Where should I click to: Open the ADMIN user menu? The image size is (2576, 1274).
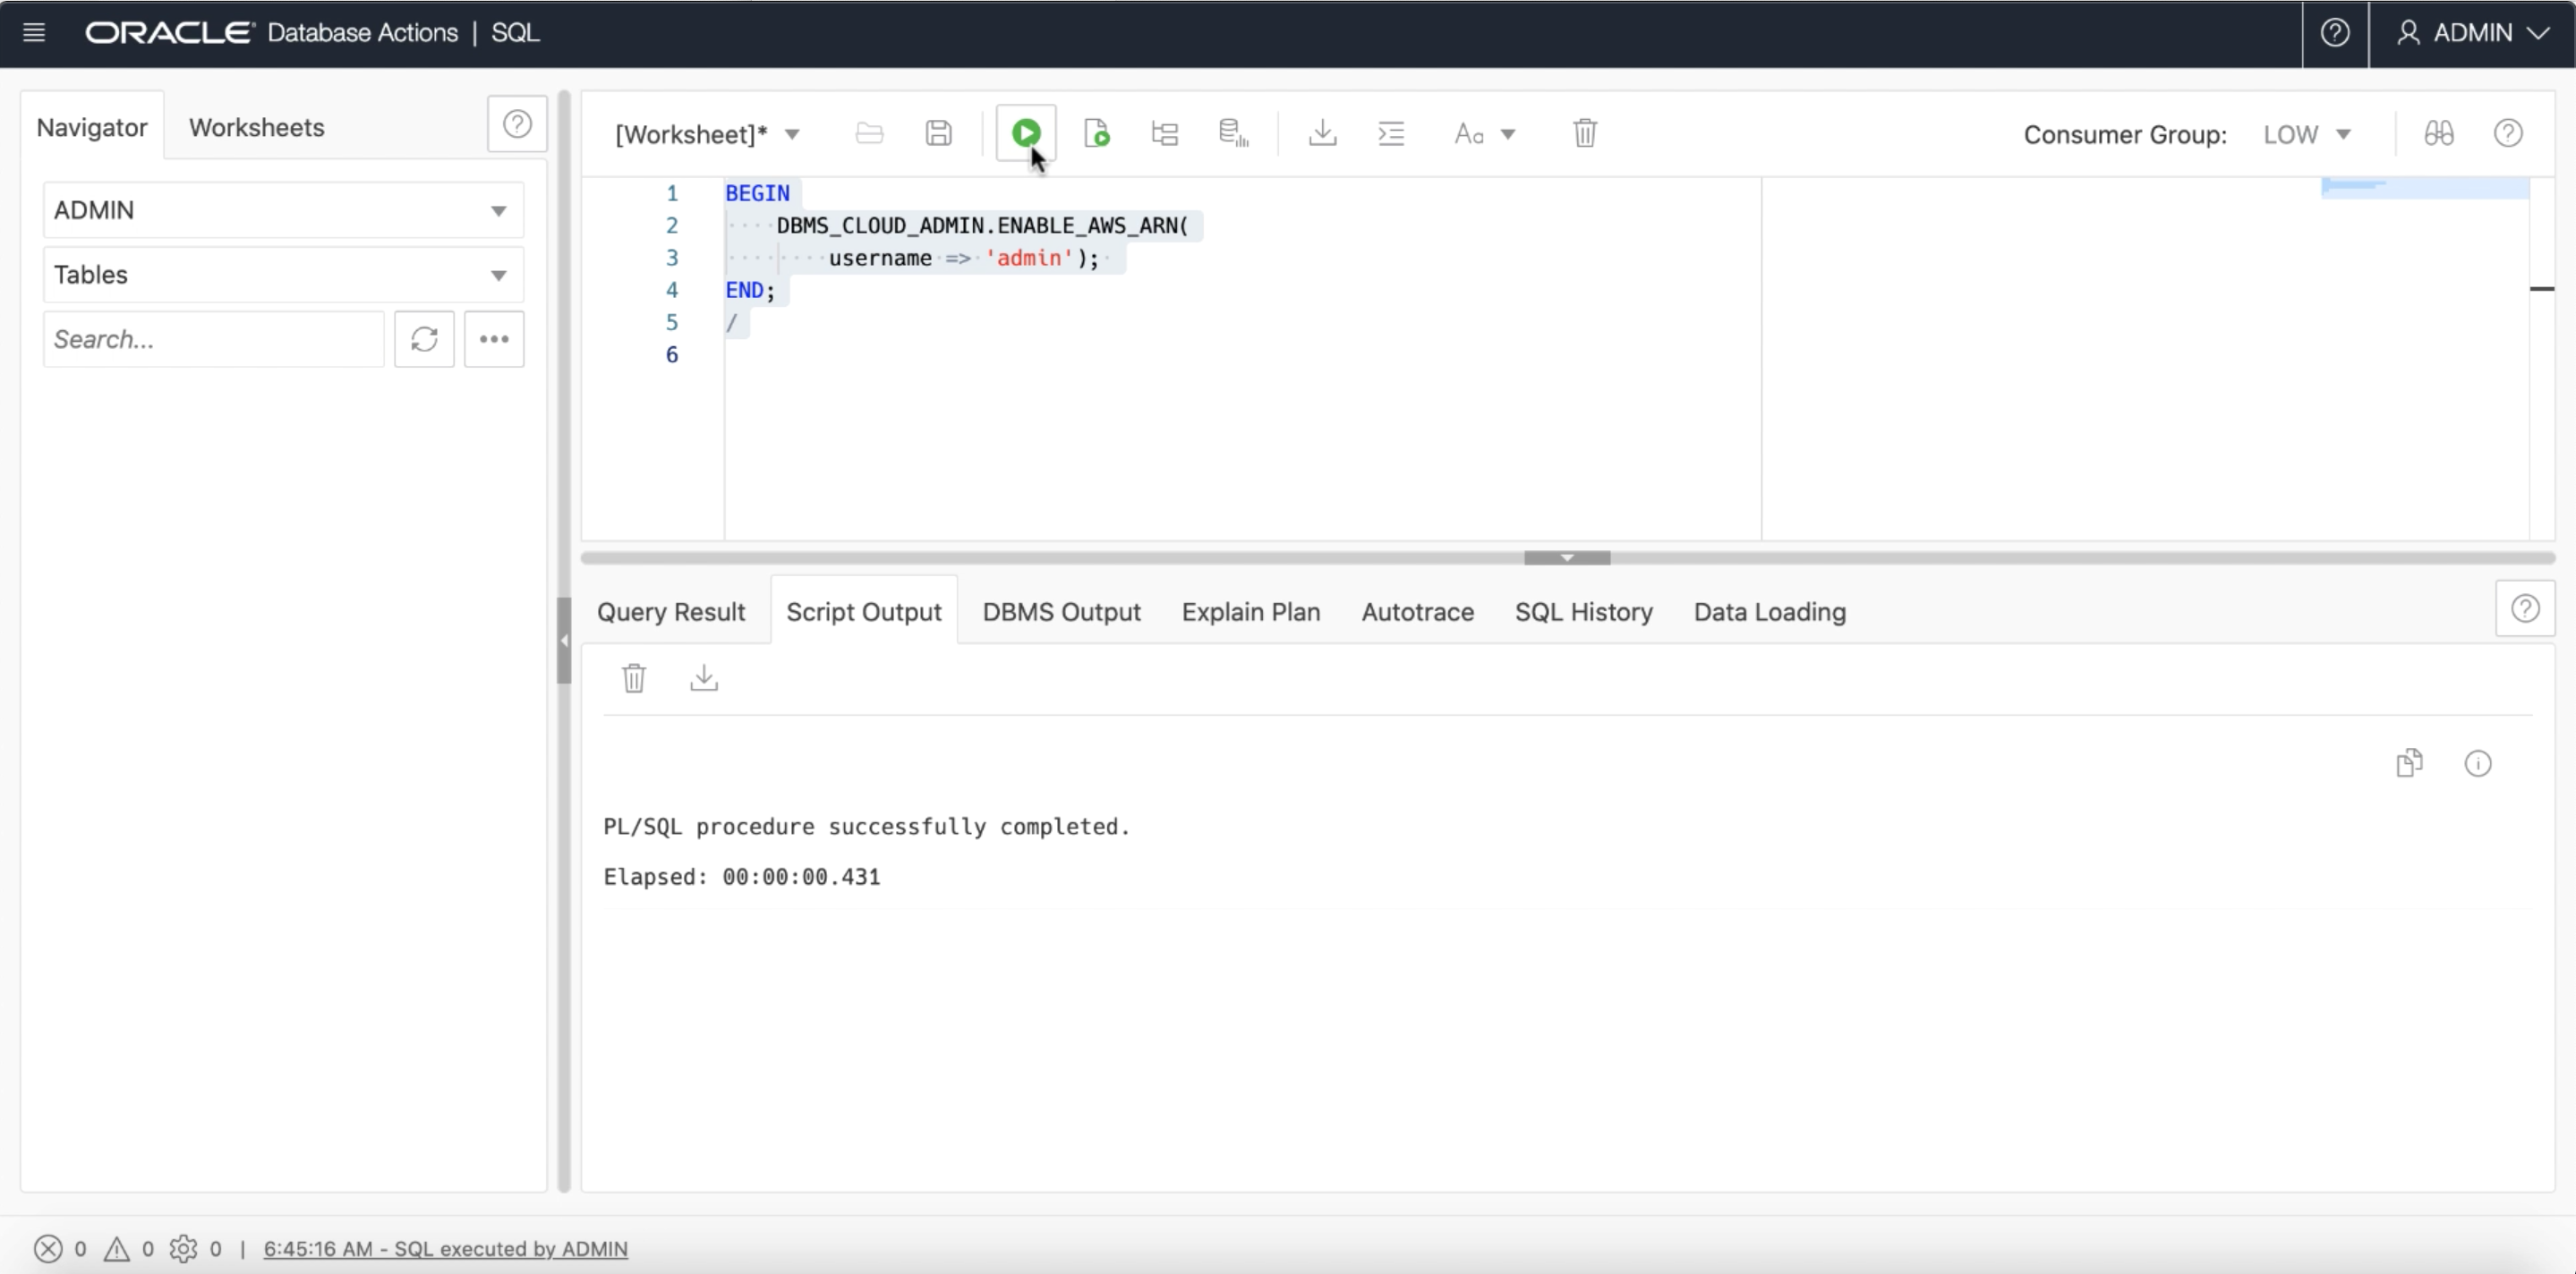[2472, 33]
